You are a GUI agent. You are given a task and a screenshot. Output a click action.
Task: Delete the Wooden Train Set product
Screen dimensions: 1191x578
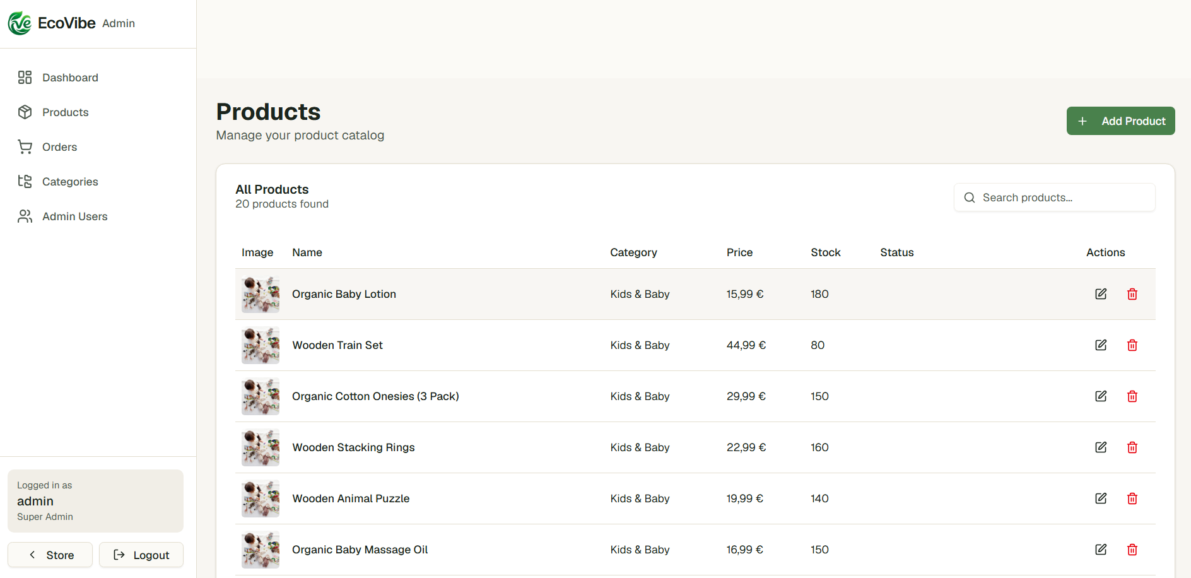tap(1132, 345)
